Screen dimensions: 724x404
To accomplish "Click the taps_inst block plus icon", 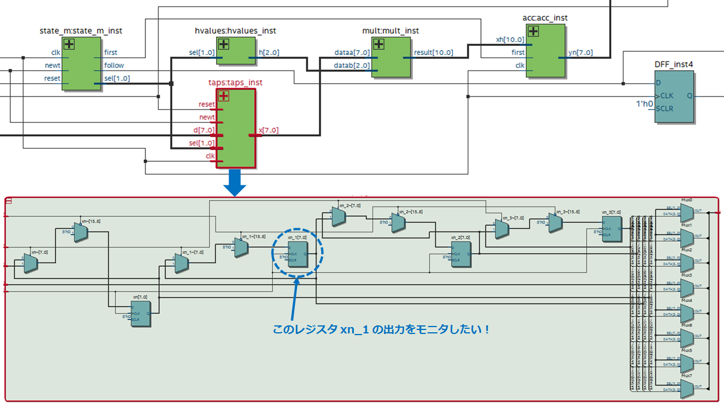I will [x=224, y=96].
